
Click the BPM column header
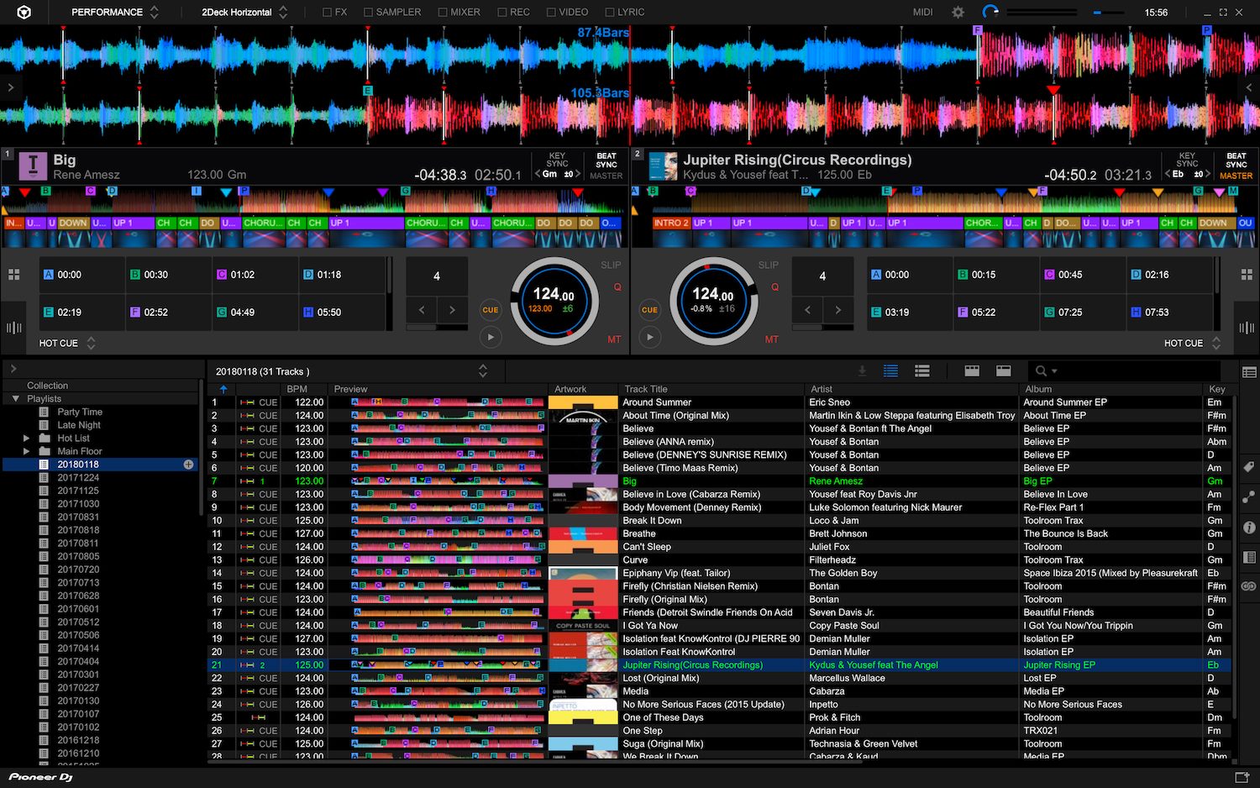click(x=297, y=389)
